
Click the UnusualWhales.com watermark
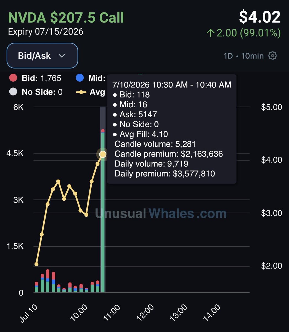point(161,214)
